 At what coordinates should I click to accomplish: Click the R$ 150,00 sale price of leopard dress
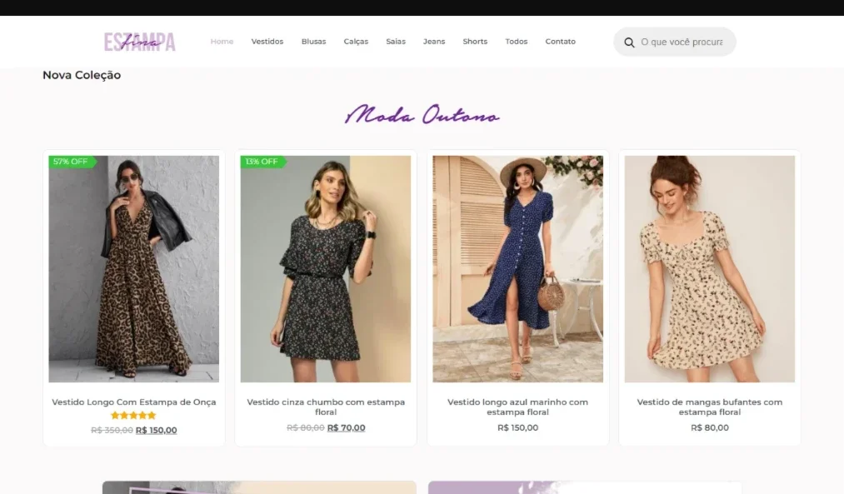(x=156, y=430)
